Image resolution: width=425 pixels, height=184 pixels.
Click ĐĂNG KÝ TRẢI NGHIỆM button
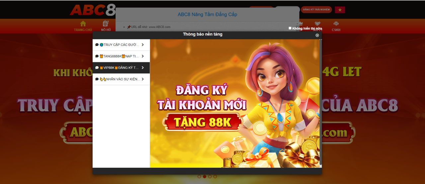click(x=316, y=10)
